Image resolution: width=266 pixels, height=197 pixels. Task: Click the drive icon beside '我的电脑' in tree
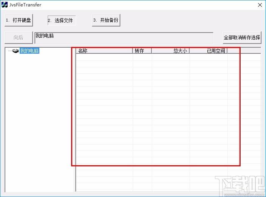click(16, 51)
